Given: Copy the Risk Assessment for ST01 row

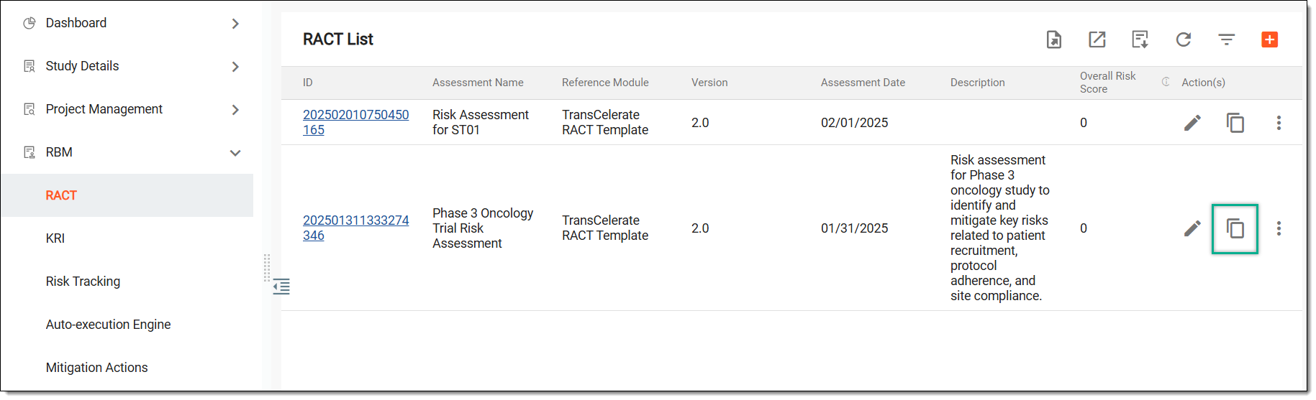Looking at the screenshot, I should point(1235,123).
